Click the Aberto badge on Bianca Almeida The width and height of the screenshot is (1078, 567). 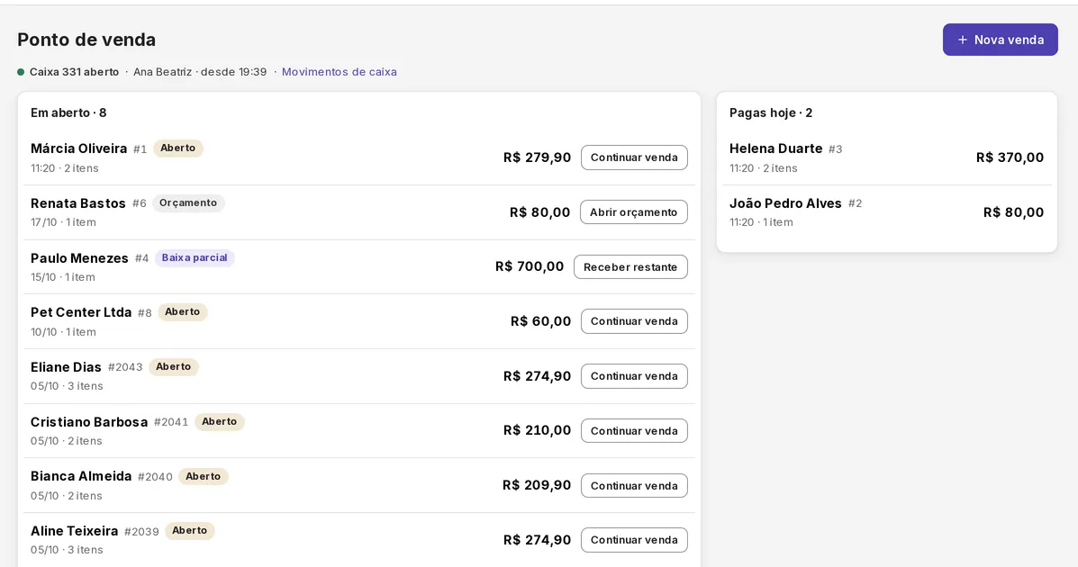203,476
